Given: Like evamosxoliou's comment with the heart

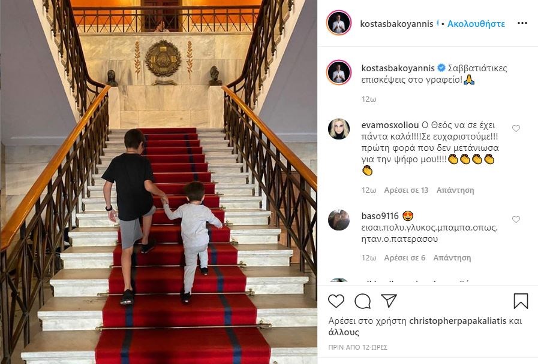Looking at the screenshot, I should click(x=516, y=128).
